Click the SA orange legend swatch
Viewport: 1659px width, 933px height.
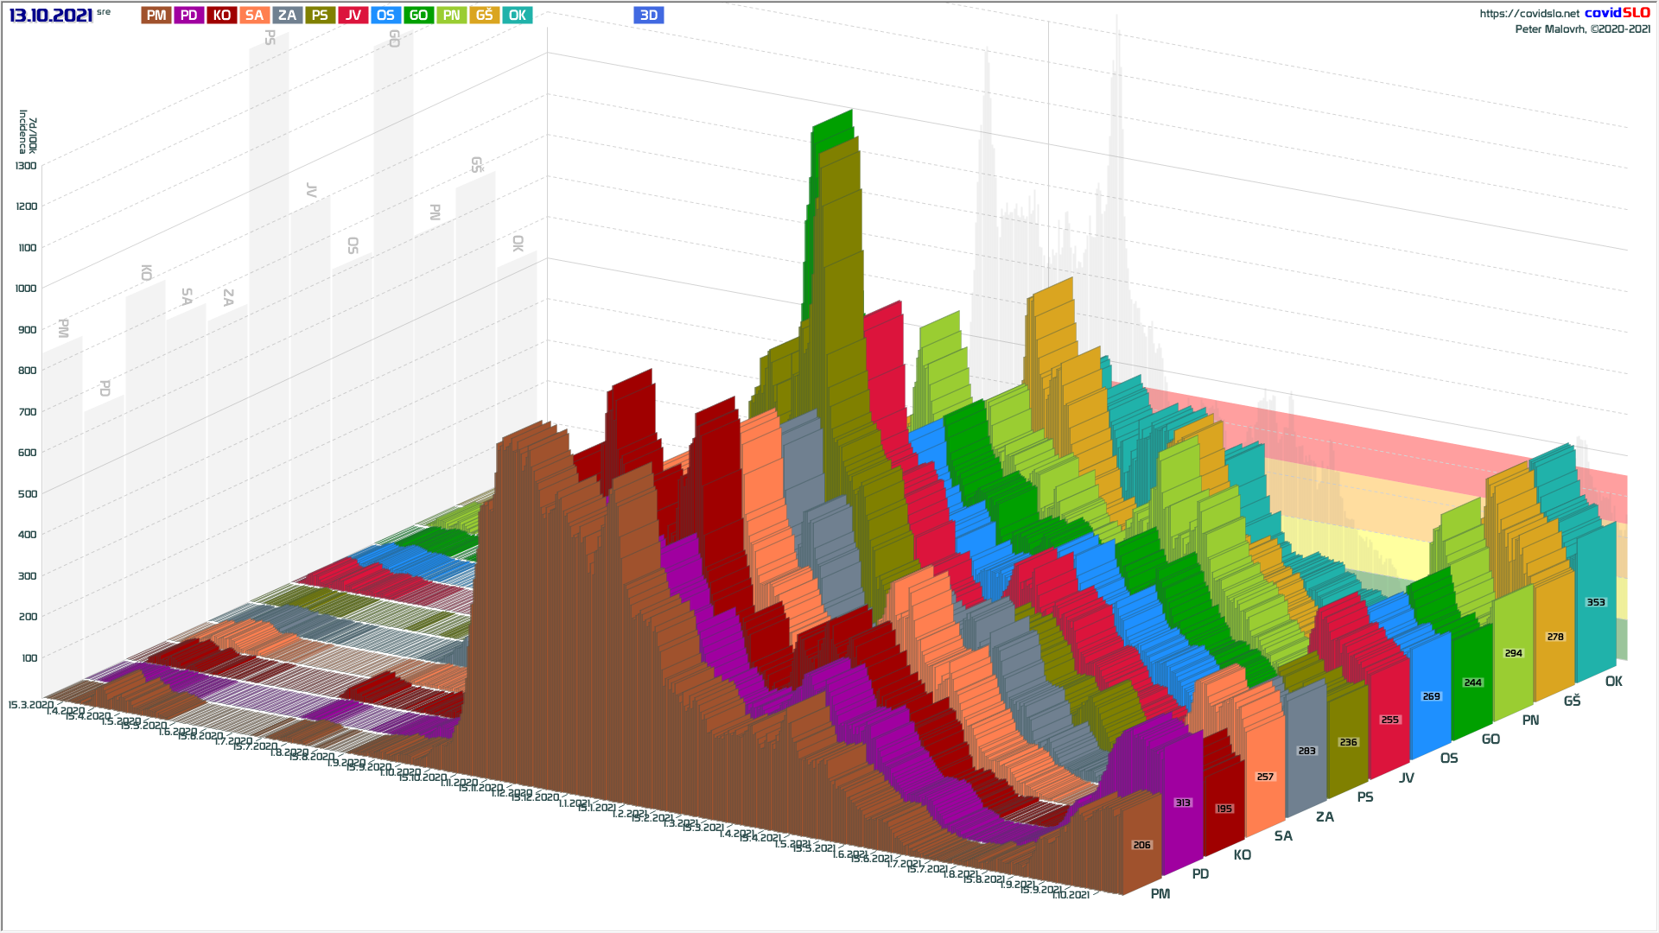click(x=254, y=16)
